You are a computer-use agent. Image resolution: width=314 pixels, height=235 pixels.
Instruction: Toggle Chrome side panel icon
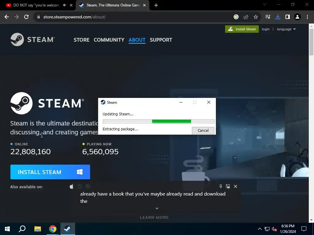click(288, 17)
